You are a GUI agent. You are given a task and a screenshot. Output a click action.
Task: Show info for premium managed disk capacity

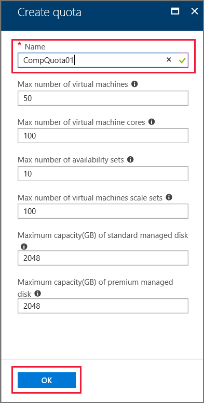(x=38, y=294)
